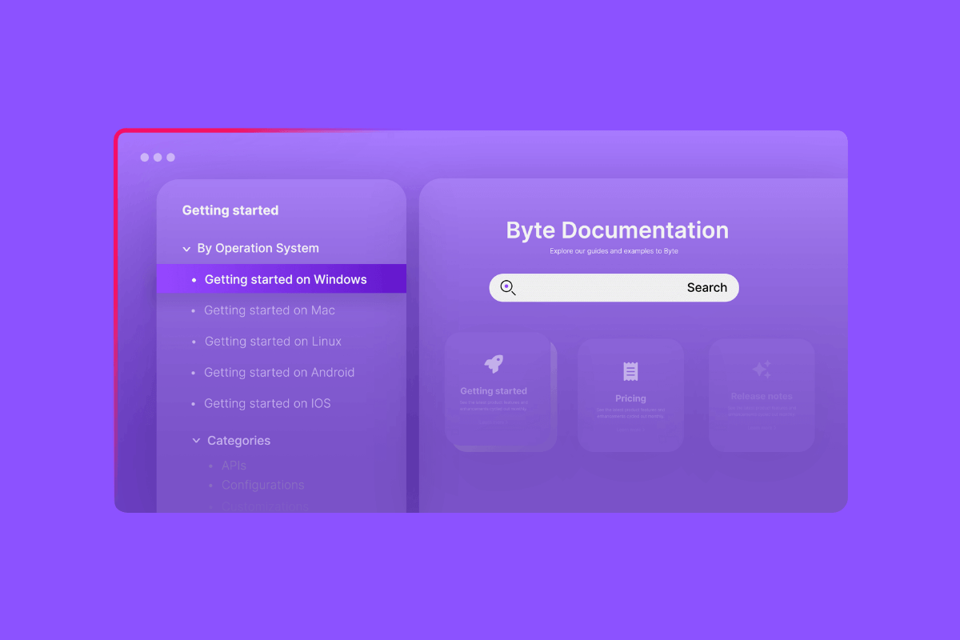Select the receipt icon on the Pricing card
Image resolution: width=960 pixels, height=640 pixels.
pyautogui.click(x=630, y=370)
